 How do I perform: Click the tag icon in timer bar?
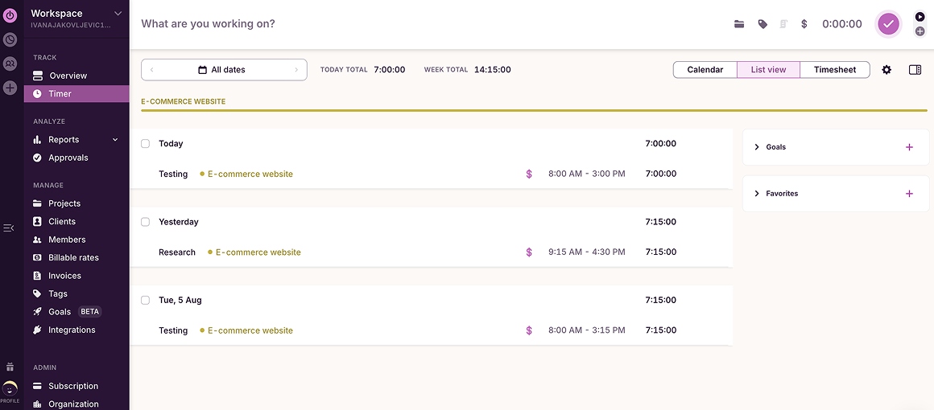point(762,24)
